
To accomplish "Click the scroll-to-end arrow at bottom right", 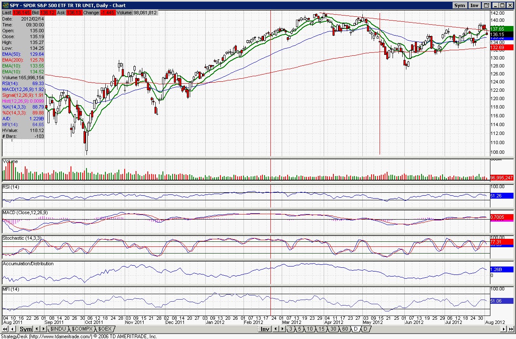I will [x=510, y=329].
